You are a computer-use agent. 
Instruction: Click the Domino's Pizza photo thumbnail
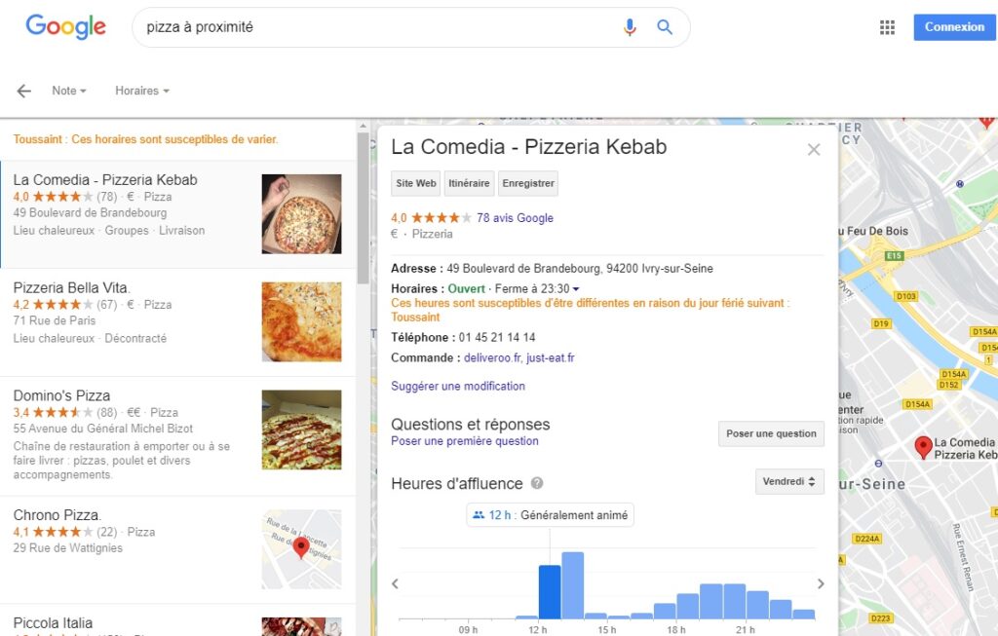(301, 430)
